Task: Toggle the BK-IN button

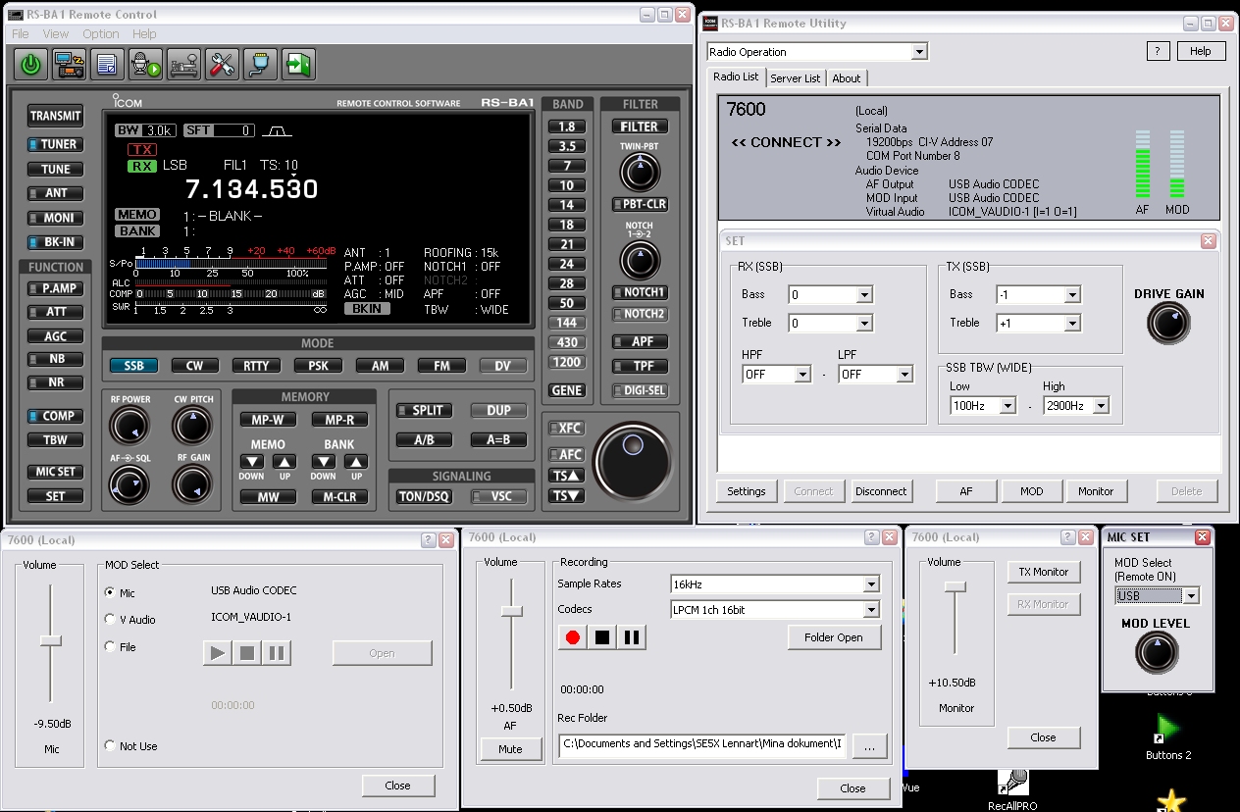Action: pos(55,242)
